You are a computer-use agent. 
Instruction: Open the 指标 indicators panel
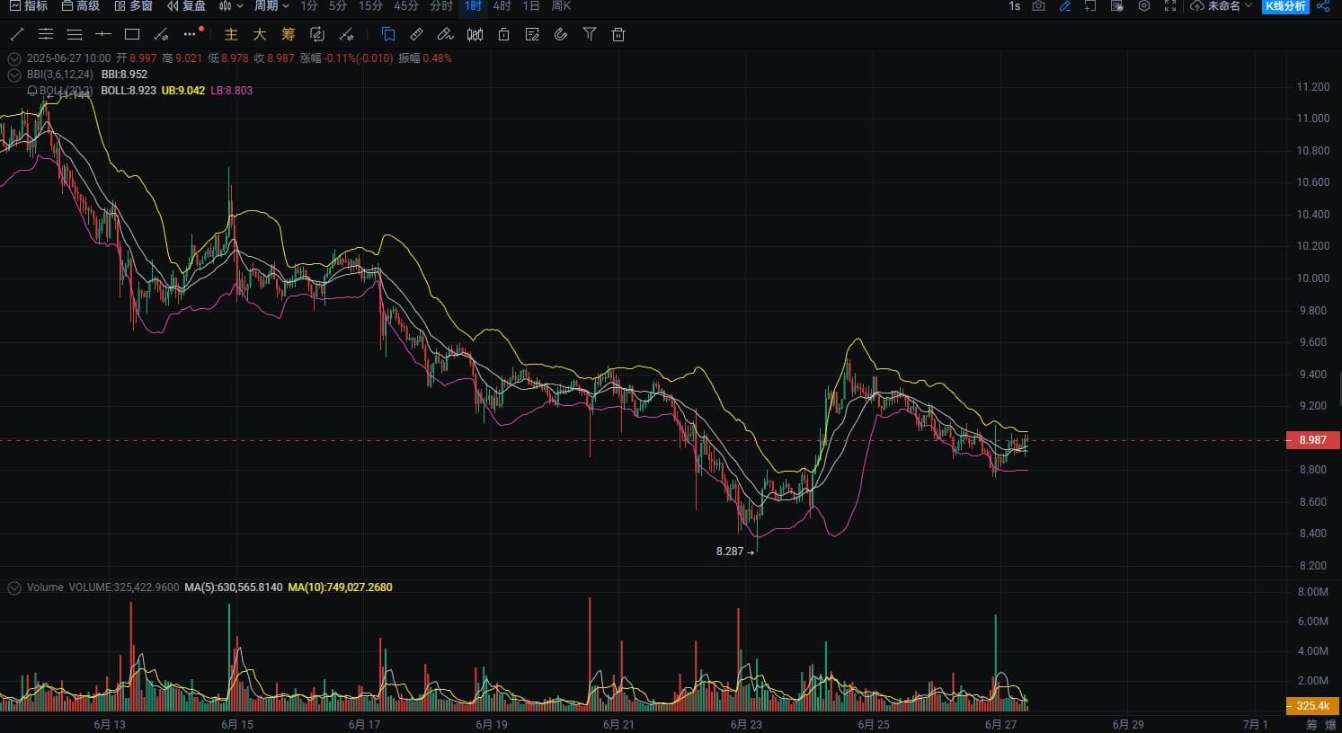click(29, 6)
